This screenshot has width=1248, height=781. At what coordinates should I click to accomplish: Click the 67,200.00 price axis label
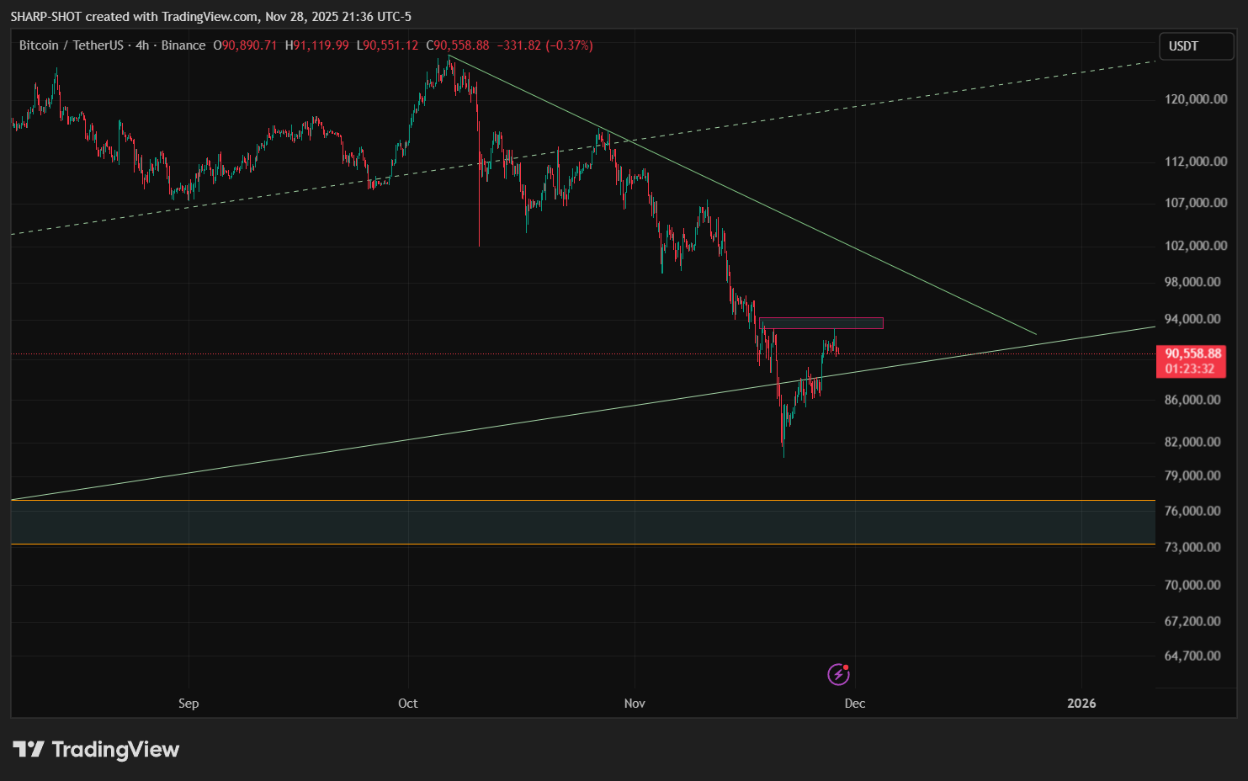point(1192,621)
